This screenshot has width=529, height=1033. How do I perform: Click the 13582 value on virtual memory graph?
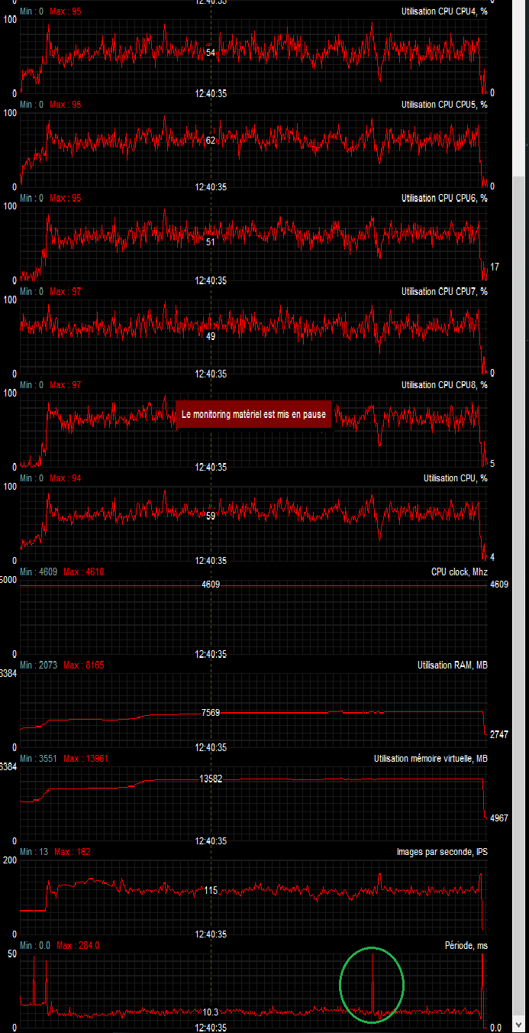click(x=211, y=779)
